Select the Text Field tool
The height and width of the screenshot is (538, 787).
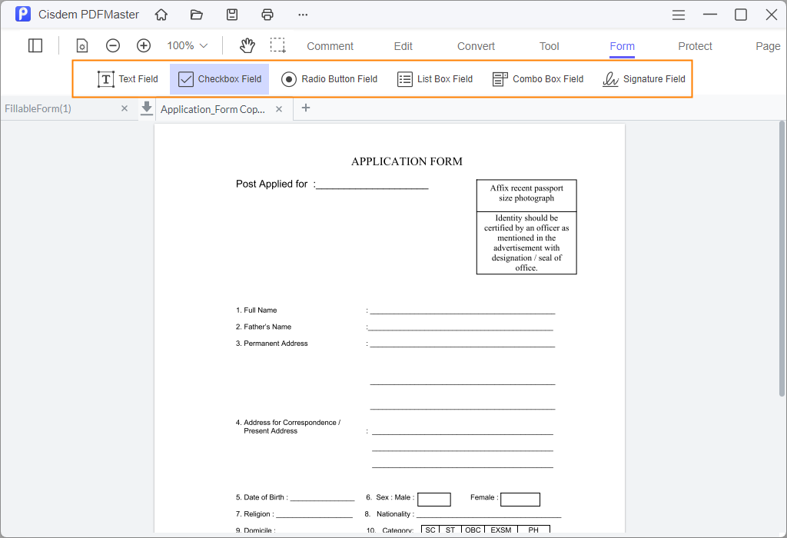click(128, 78)
